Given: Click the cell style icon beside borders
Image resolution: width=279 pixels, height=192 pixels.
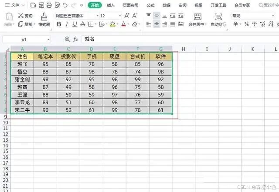Looking at the screenshot, I should (x=102, y=24).
